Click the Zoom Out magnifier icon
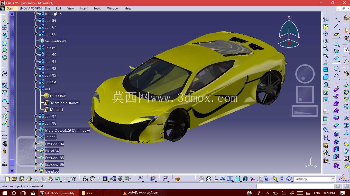Image resolution: width=350 pixels, height=196 pixels. click(326, 55)
